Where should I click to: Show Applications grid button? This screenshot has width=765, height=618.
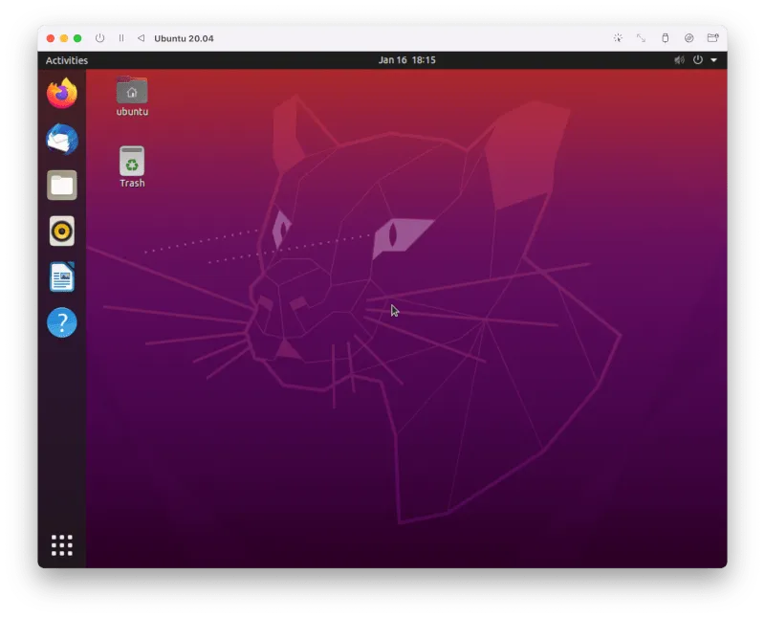[x=62, y=545]
